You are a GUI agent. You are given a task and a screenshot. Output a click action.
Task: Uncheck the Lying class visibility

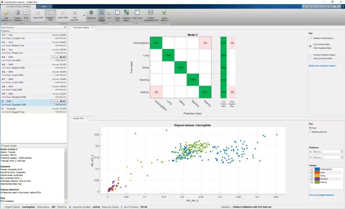point(311,172)
